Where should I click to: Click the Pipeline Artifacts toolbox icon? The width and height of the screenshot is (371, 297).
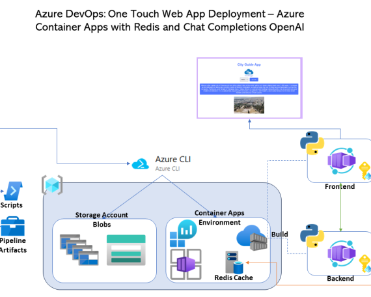[x=12, y=226]
